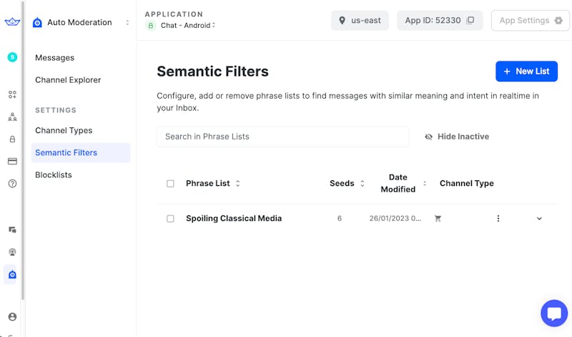Open the live chat support bubble

[x=554, y=313]
